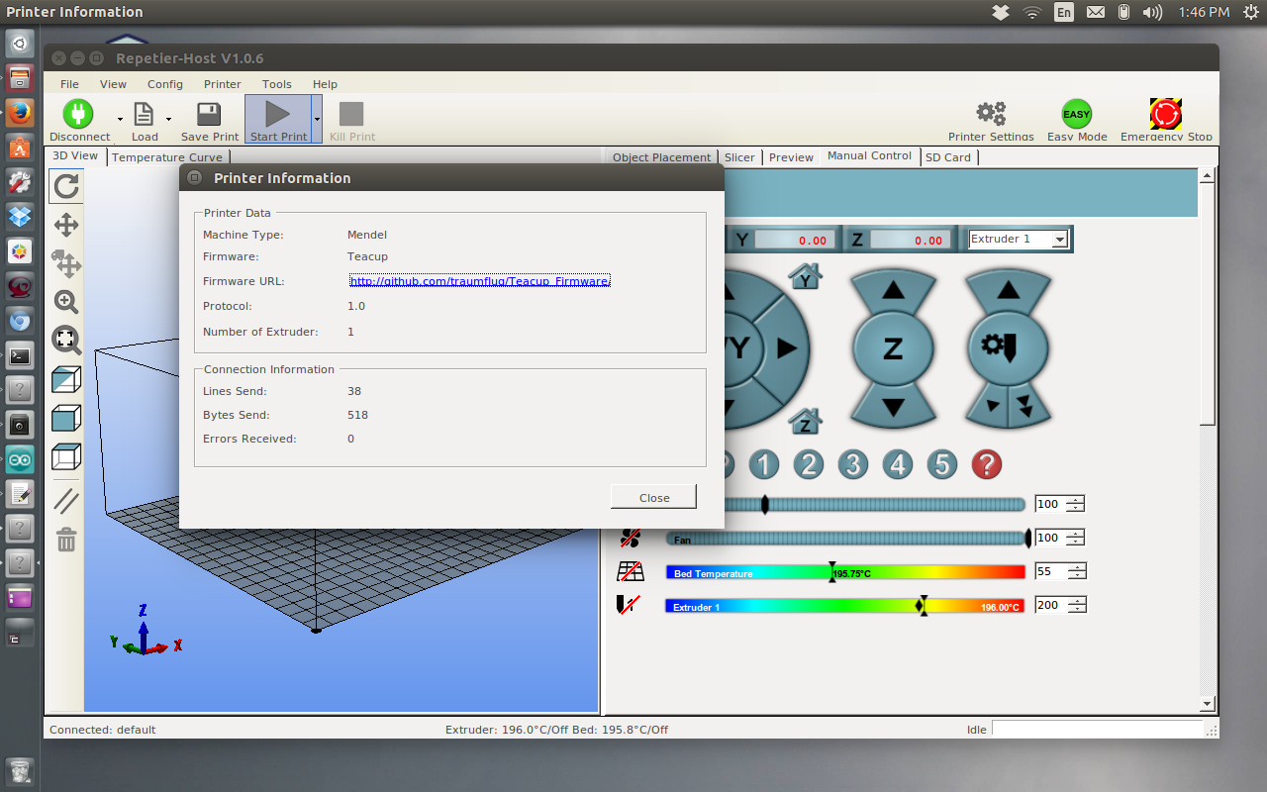
Task: Click the Extruder 1 temperature gradient slider
Action: tap(845, 605)
